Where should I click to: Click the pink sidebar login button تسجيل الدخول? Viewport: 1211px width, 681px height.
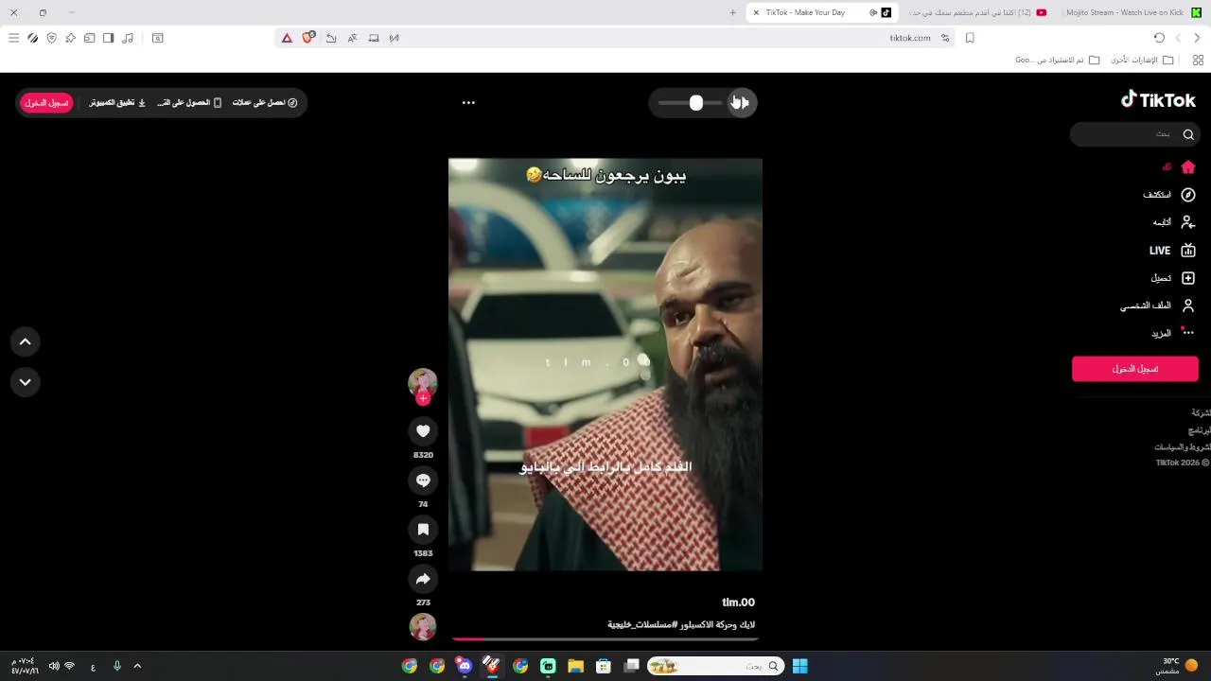(x=1135, y=369)
